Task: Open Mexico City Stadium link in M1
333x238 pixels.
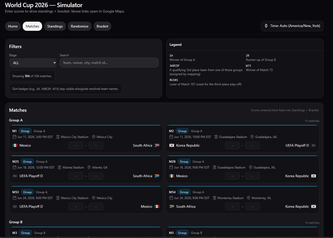Action: pos(75,137)
